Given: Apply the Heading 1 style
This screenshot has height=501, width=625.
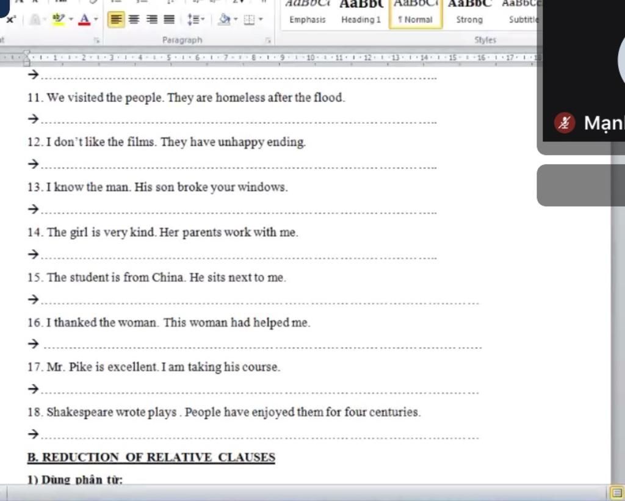Looking at the screenshot, I should 361,15.
